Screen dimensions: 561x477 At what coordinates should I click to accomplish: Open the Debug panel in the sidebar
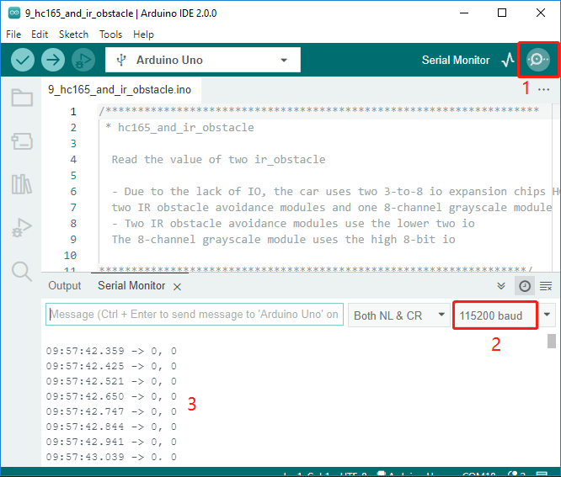pos(22,228)
